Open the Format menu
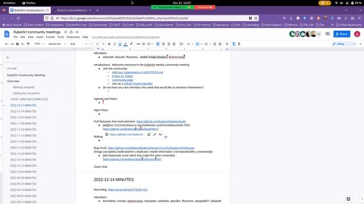364x204 pixels. (50, 37)
